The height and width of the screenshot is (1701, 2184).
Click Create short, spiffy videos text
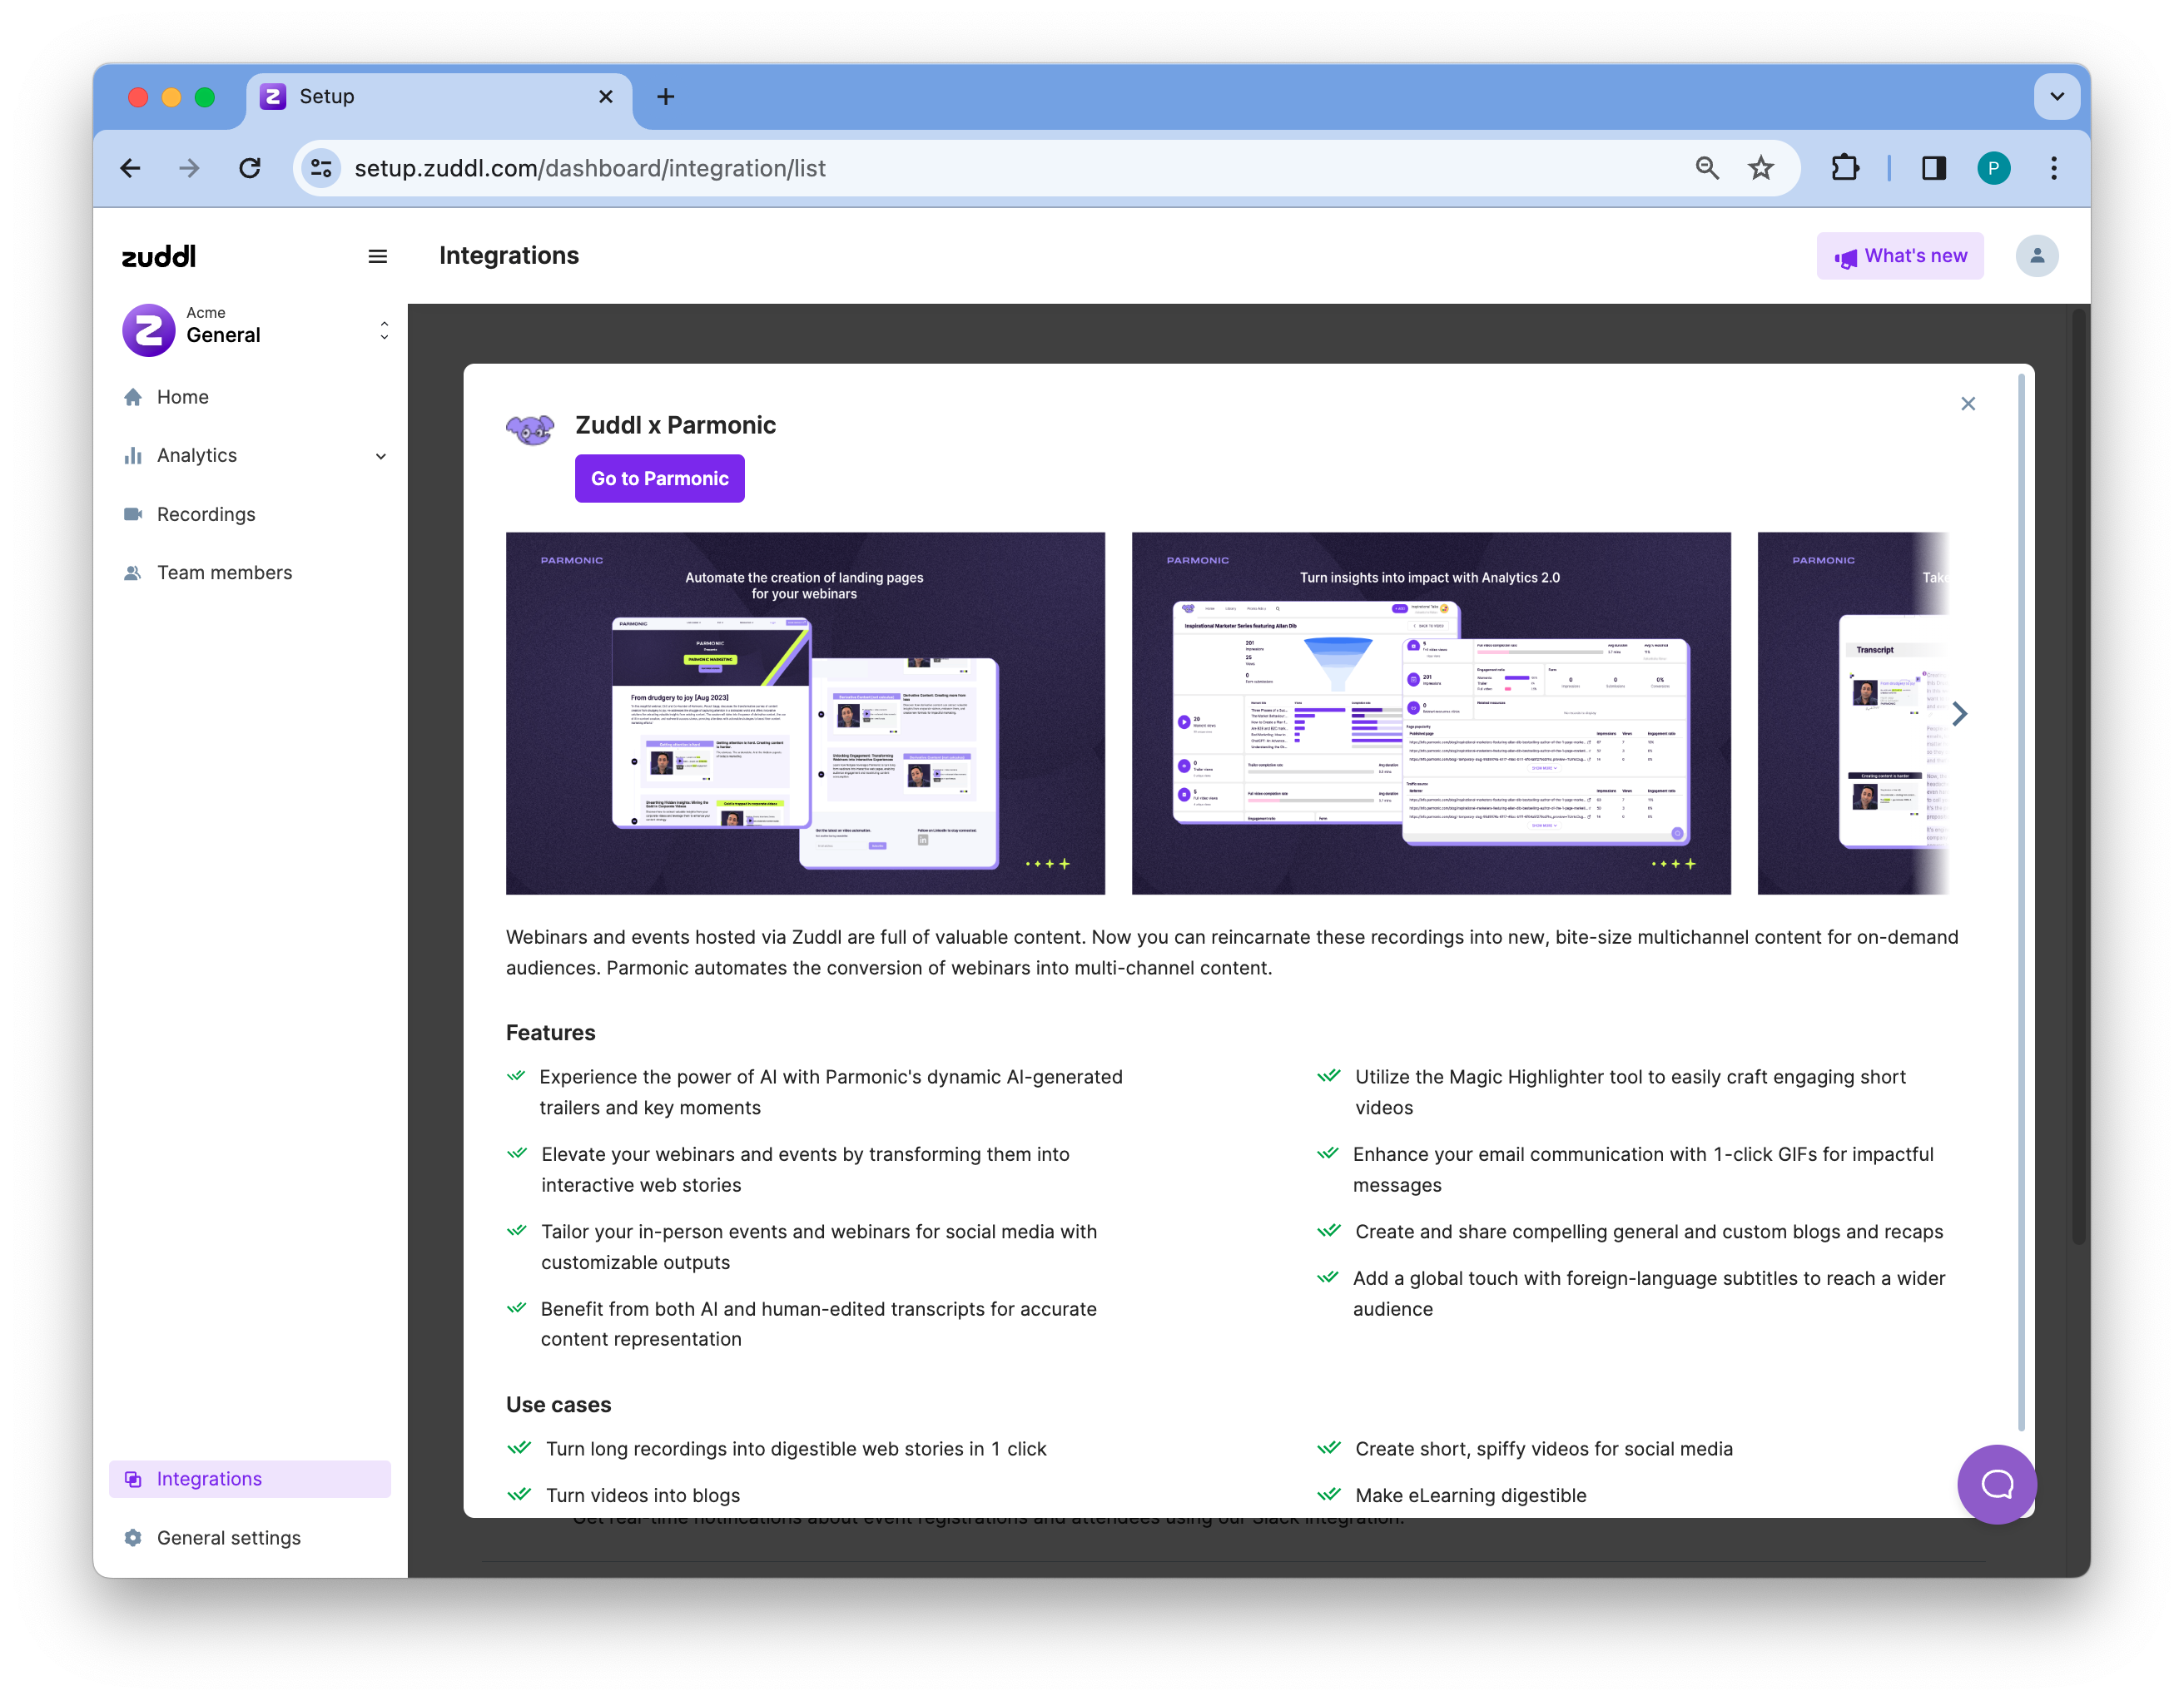tap(1544, 1449)
